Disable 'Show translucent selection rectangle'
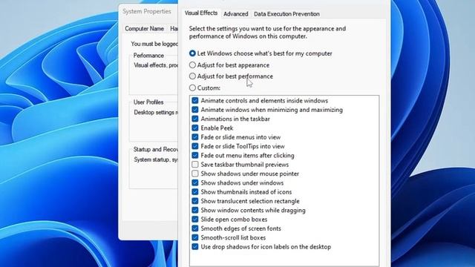This screenshot has height=267, width=475. (195, 201)
